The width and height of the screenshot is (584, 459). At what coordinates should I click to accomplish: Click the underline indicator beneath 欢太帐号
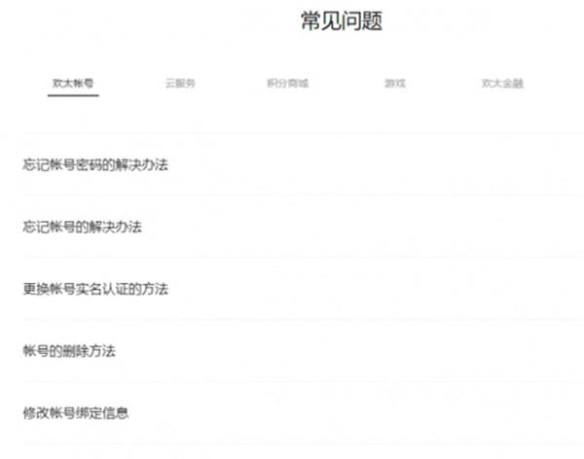[73, 96]
